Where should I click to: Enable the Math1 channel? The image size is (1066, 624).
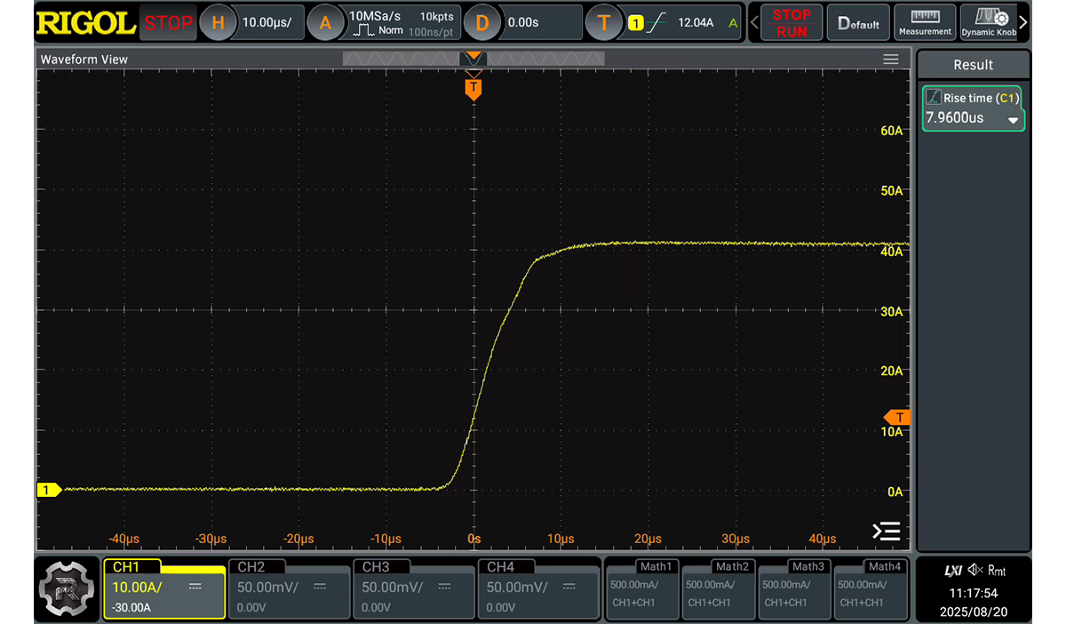coord(641,588)
